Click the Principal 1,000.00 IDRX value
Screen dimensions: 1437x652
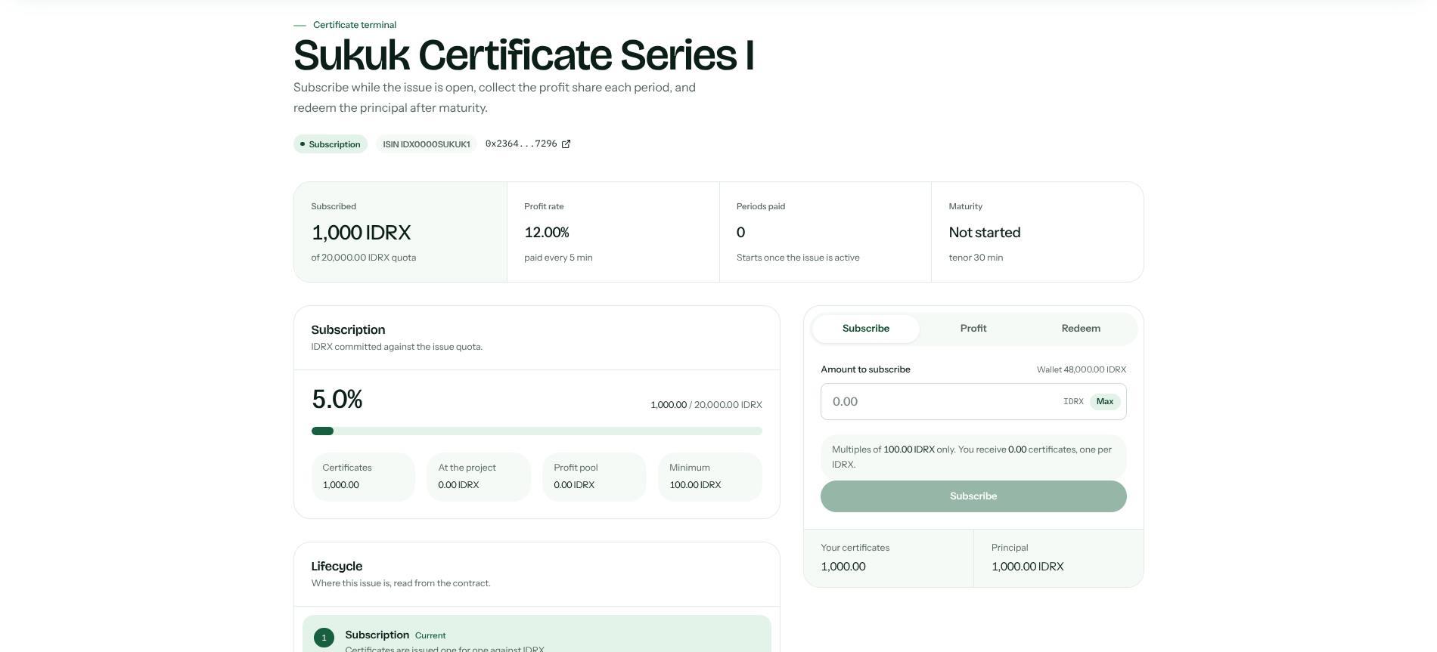(x=1028, y=567)
